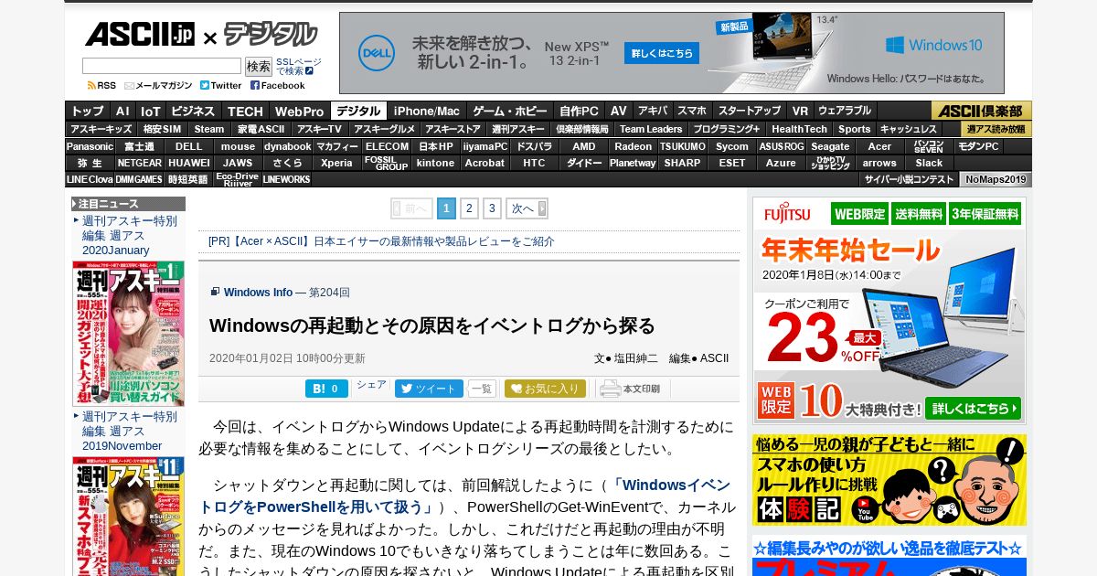Image resolution: width=1097 pixels, height=576 pixels.
Task: Open the ASCII倶楽部 tab
Action: (x=982, y=111)
